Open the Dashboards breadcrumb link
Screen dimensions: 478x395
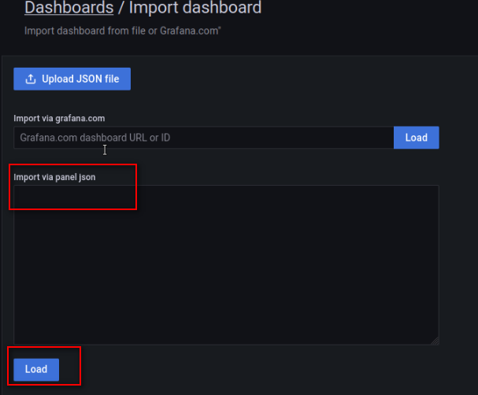click(69, 9)
